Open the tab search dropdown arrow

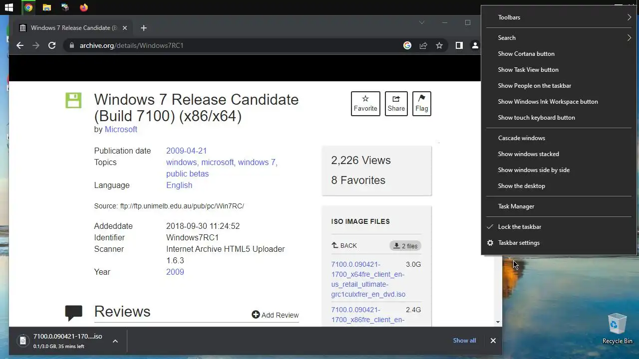pos(422,22)
